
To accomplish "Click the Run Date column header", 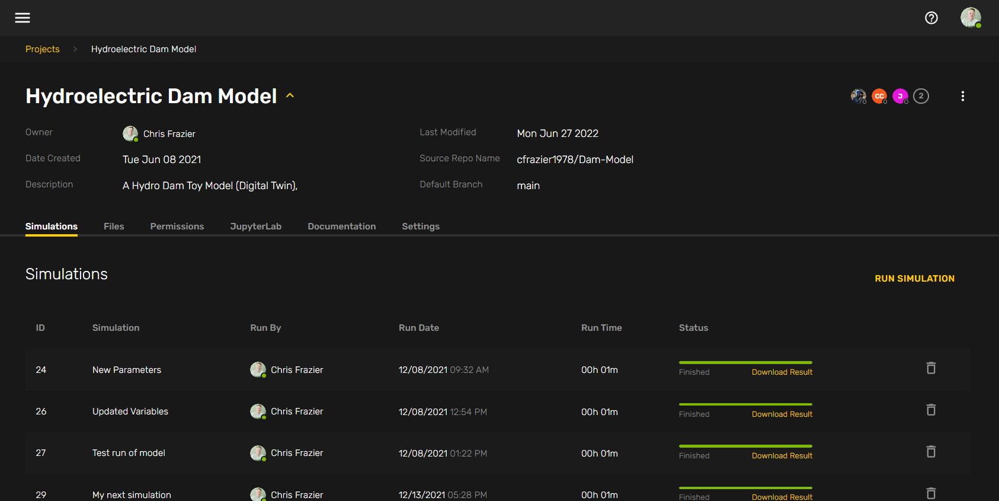I will (x=419, y=328).
